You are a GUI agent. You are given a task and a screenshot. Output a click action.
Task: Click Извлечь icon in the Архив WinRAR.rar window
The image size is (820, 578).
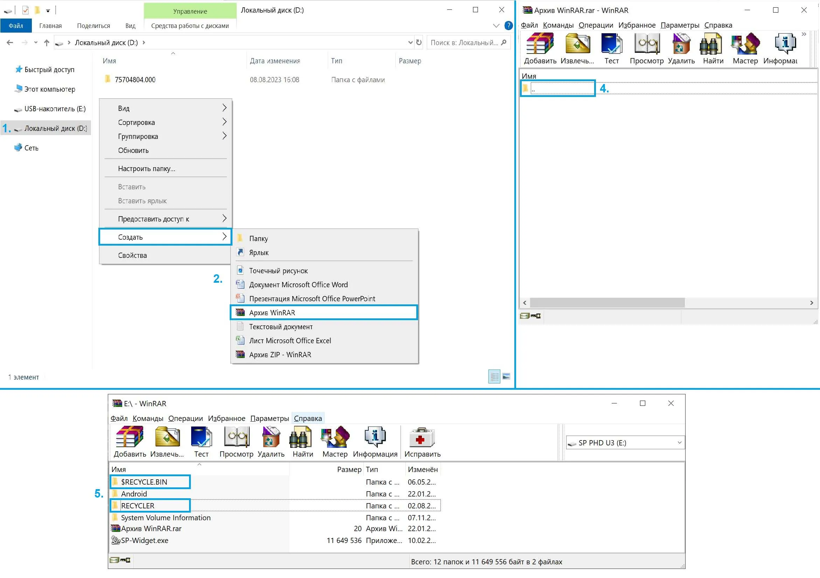pos(577,43)
